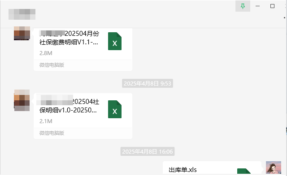This screenshot has height=176, width=287.
Task: Click 微信电脑版 footer under 2.1M file
Action: (x=52, y=133)
